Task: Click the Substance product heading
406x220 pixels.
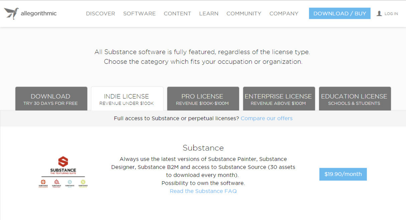Action: click(x=203, y=148)
